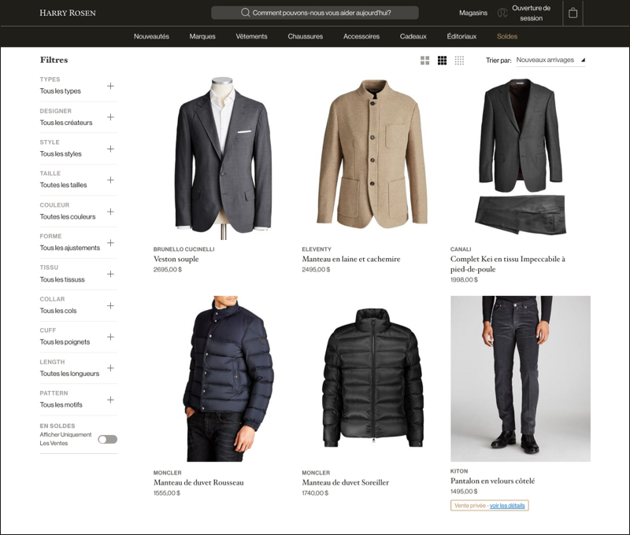The height and width of the screenshot is (535, 630).
Task: Open the Marques menu
Action: [202, 36]
